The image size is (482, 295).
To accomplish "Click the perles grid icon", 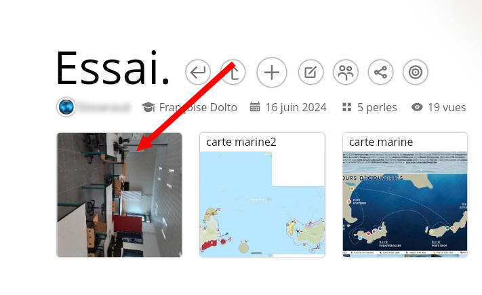I will (346, 107).
